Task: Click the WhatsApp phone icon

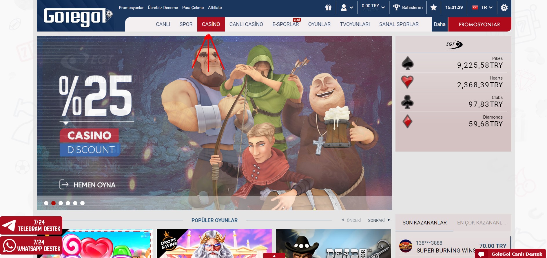Action: [x=9, y=246]
